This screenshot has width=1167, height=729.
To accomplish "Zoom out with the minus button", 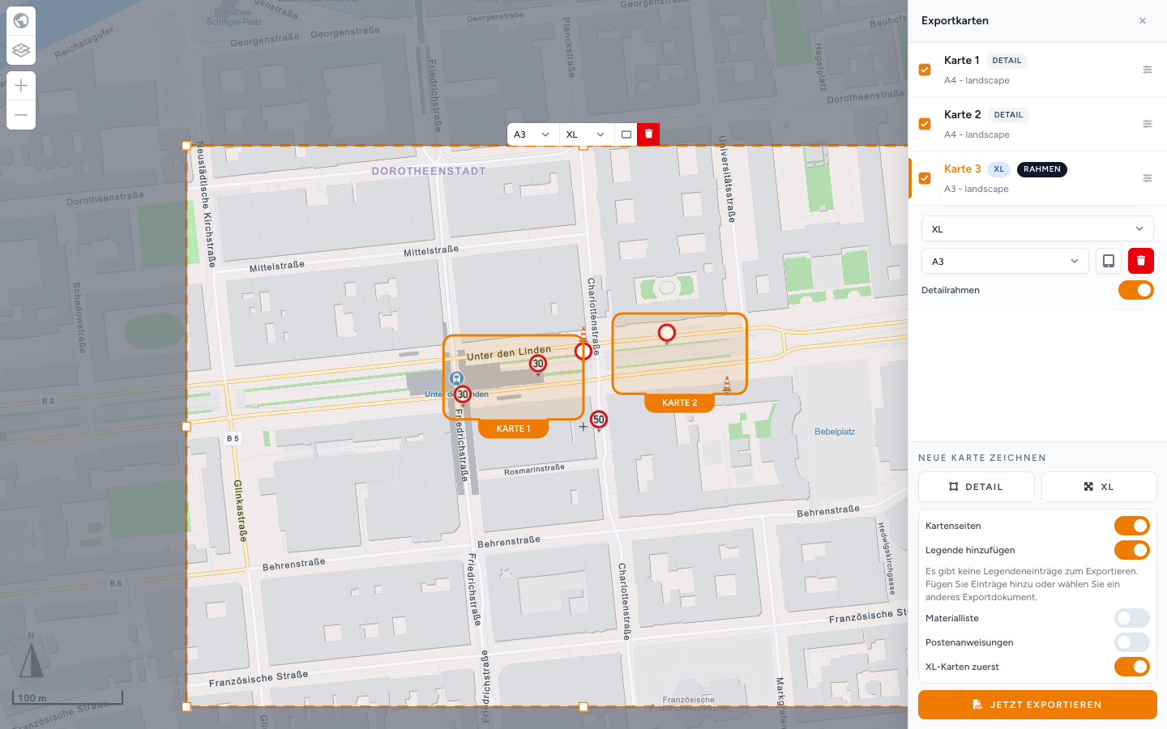I will (21, 115).
